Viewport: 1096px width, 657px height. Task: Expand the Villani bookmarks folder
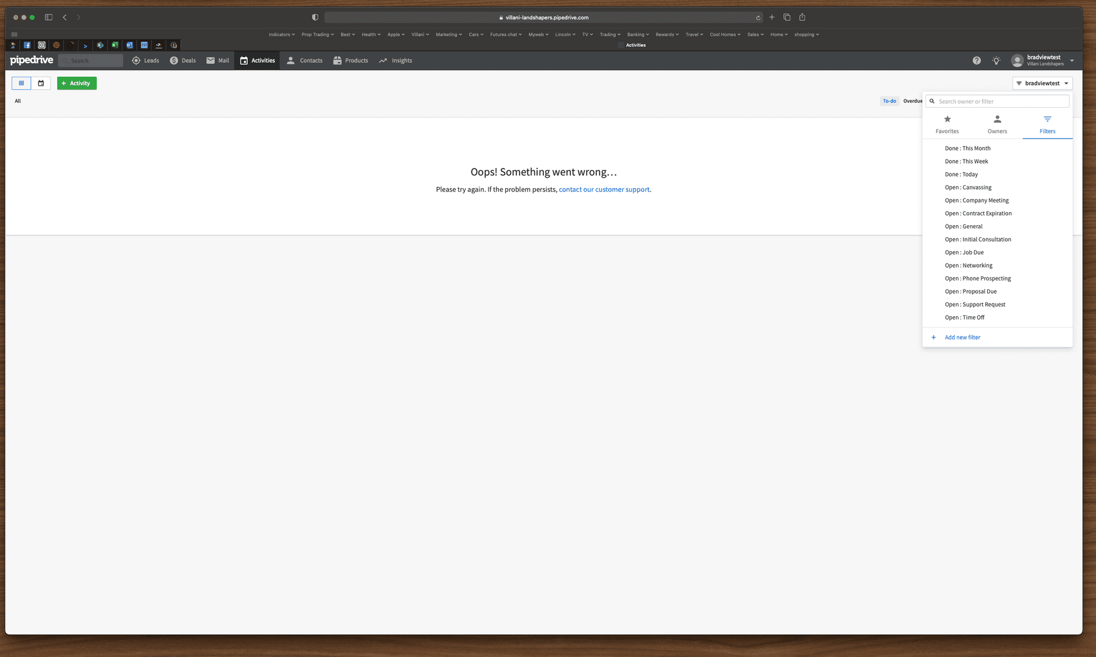click(420, 35)
